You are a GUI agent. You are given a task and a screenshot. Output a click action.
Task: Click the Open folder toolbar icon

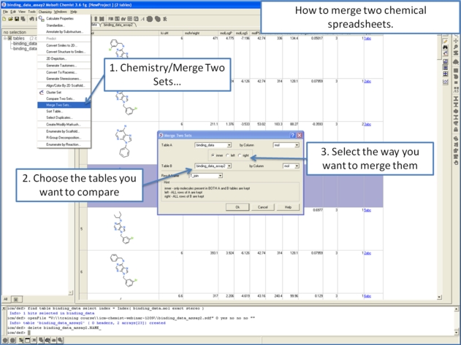coord(10,19)
